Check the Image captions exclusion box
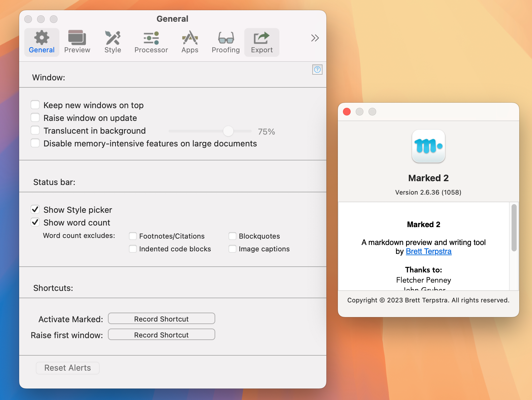The height and width of the screenshot is (400, 532). 232,249
